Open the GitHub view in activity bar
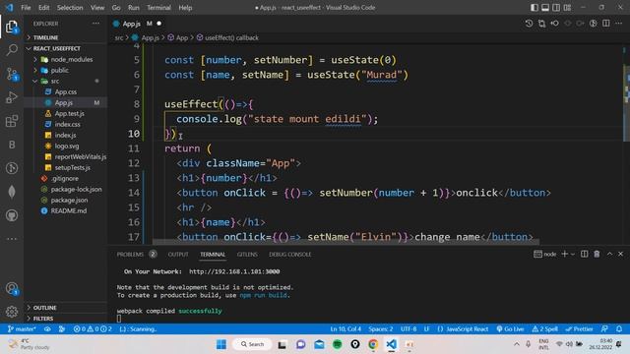 click(x=12, y=215)
